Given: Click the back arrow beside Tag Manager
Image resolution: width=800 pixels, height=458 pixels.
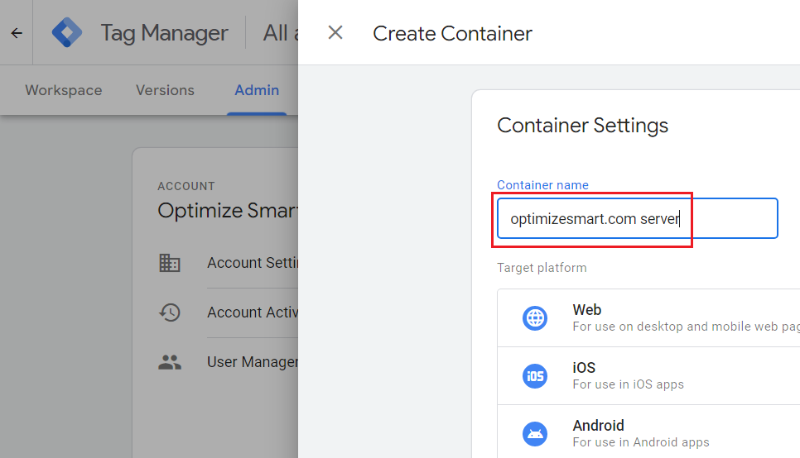Looking at the screenshot, I should tap(17, 34).
